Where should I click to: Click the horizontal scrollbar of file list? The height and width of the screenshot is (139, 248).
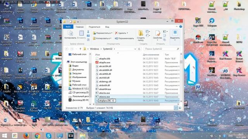click(x=127, y=104)
